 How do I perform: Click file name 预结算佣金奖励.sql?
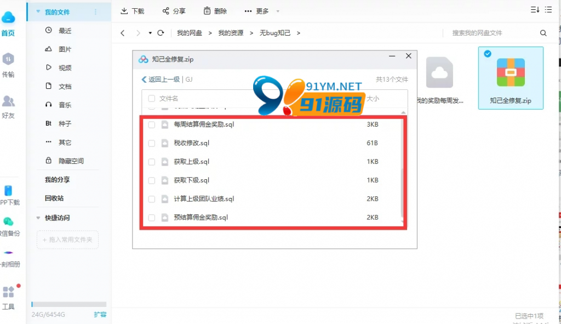tap(201, 217)
